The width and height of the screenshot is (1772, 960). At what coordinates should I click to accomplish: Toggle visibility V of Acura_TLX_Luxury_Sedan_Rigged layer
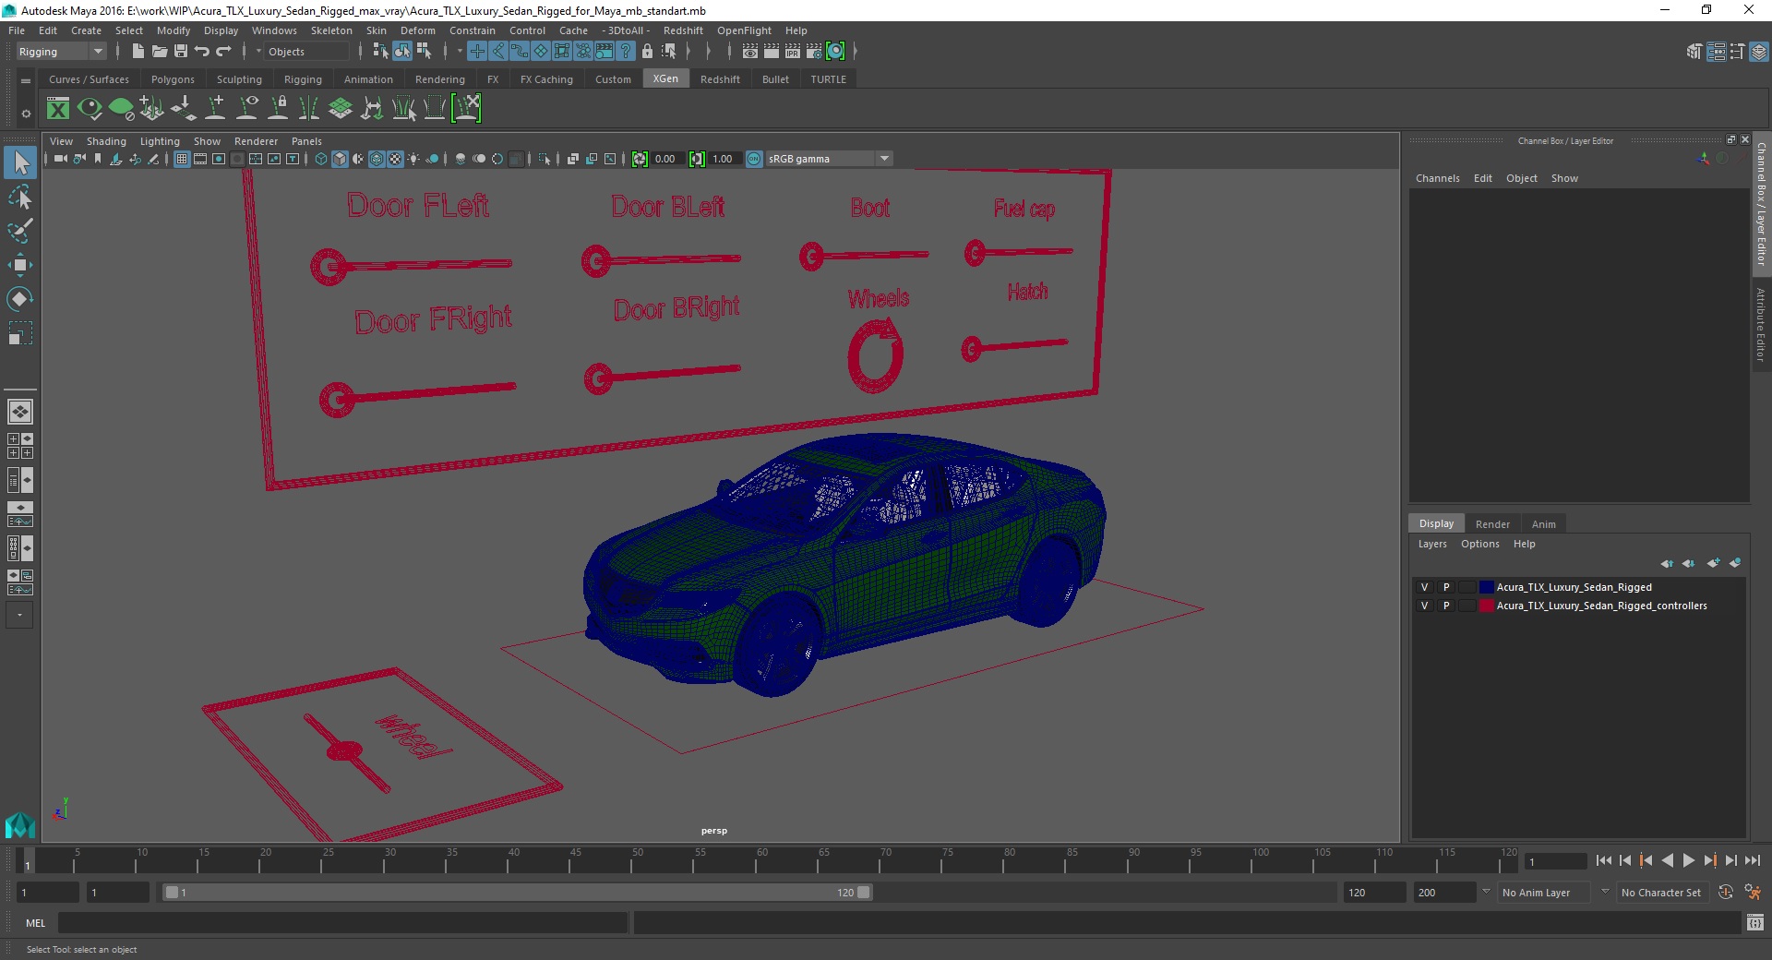pos(1424,587)
